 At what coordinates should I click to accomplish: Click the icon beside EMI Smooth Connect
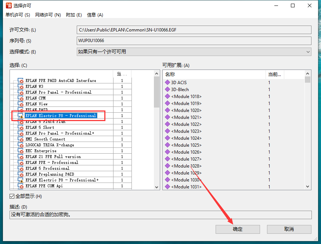click(21, 139)
